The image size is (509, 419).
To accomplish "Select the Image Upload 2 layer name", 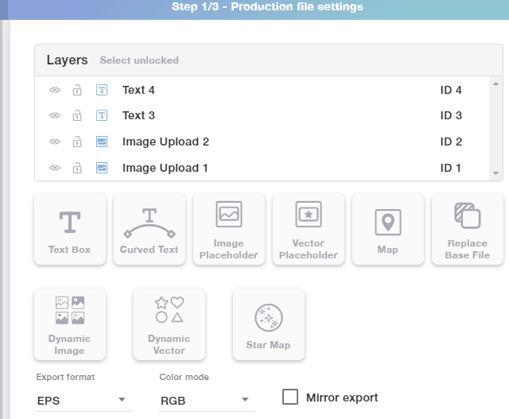I will 165,142.
